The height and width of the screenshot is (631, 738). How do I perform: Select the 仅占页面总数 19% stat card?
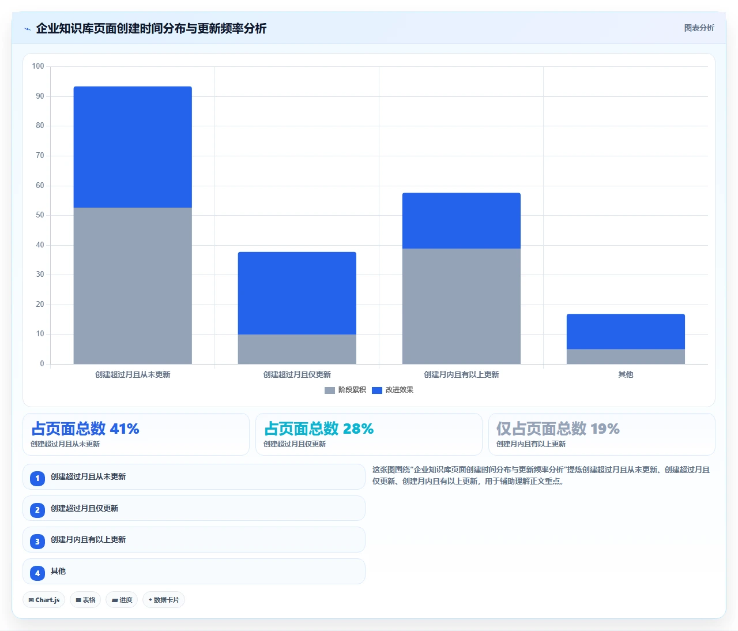602,434
